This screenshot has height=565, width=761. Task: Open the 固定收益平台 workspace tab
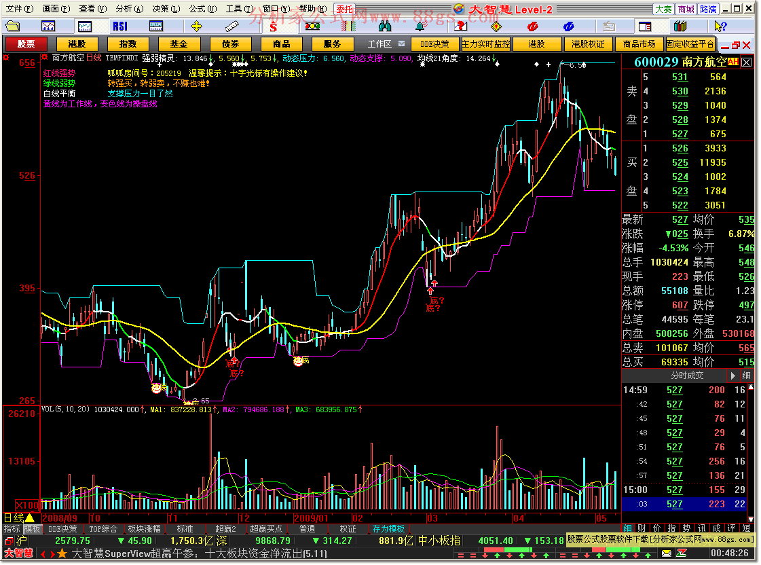coord(690,44)
